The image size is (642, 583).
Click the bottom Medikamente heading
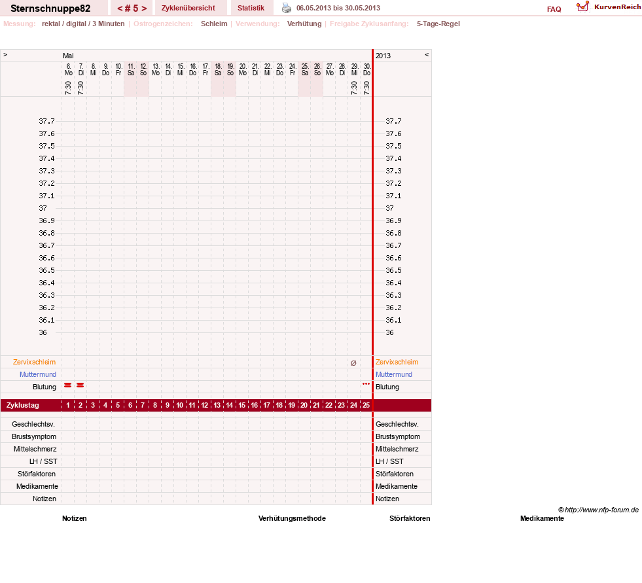coord(542,518)
